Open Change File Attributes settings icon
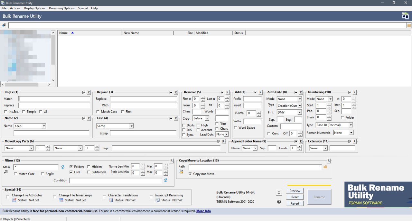The image size is (412, 221). point(14,200)
